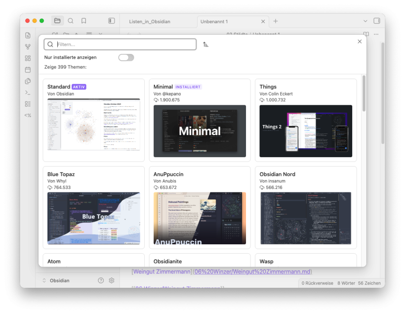Open the Standard theme preview image
This screenshot has height=314, width=405.
tap(94, 125)
